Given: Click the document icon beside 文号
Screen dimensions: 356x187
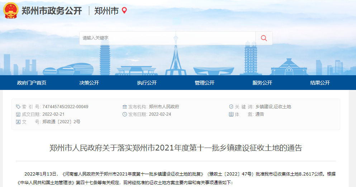Looking at the screenshot, I should click(18, 122).
